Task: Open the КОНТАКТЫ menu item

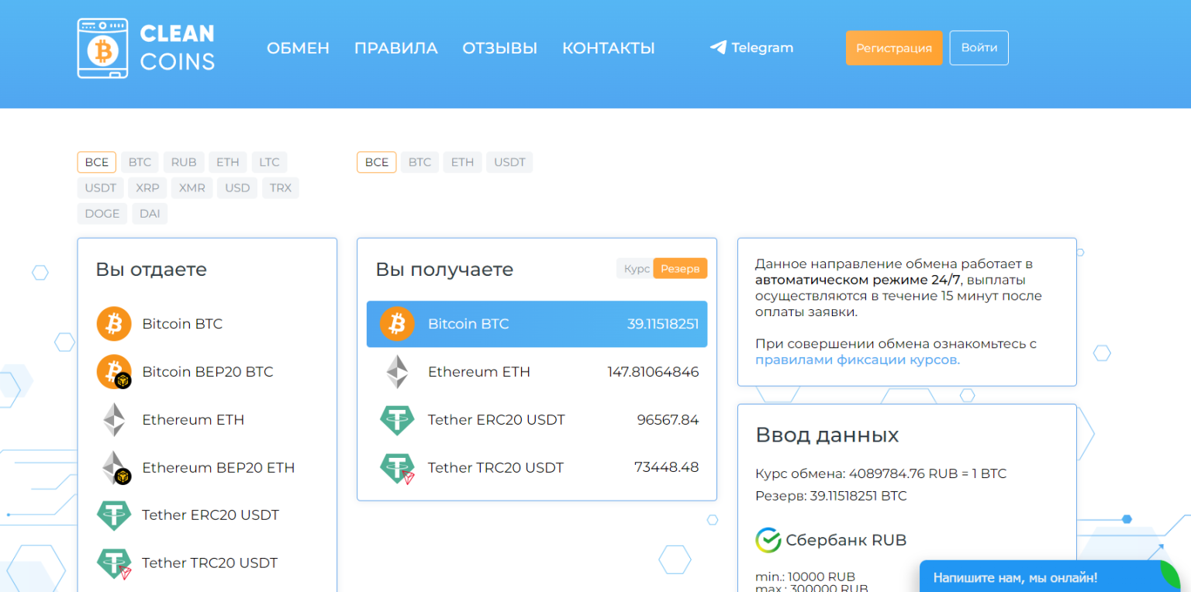Action: (609, 48)
